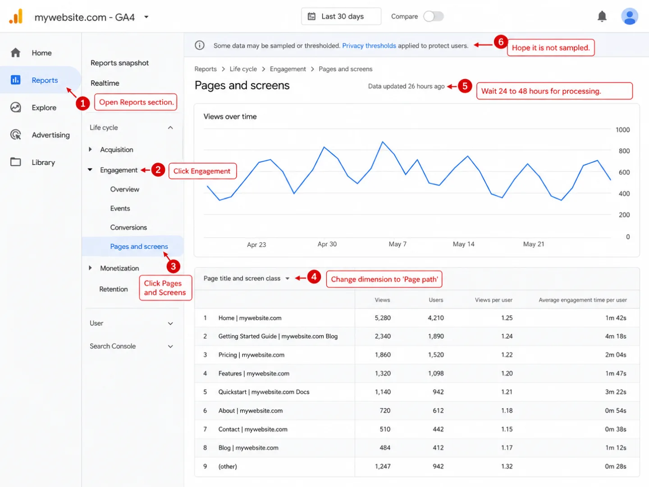Click the calendar icon in date picker
The width and height of the screenshot is (649, 487).
tap(311, 17)
